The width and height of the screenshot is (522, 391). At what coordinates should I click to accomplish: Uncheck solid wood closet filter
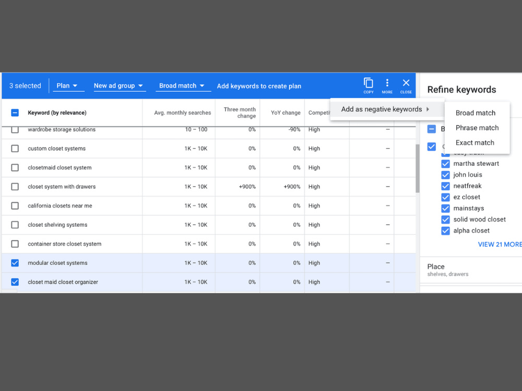[x=445, y=220]
